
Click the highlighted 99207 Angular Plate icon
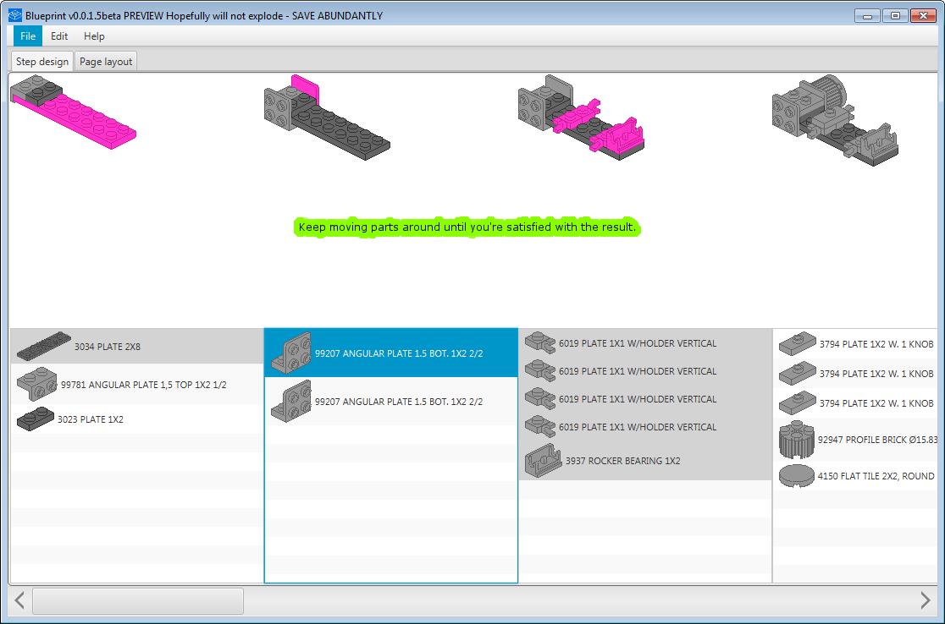(x=291, y=353)
